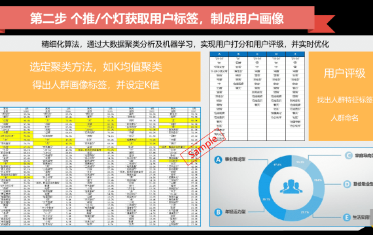Click the 用户评级 orange panel heading
This screenshot has width=373, height=235.
click(x=344, y=73)
